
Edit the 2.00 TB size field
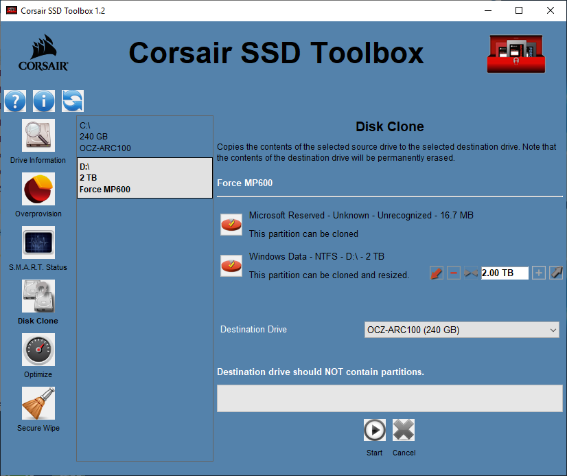505,273
